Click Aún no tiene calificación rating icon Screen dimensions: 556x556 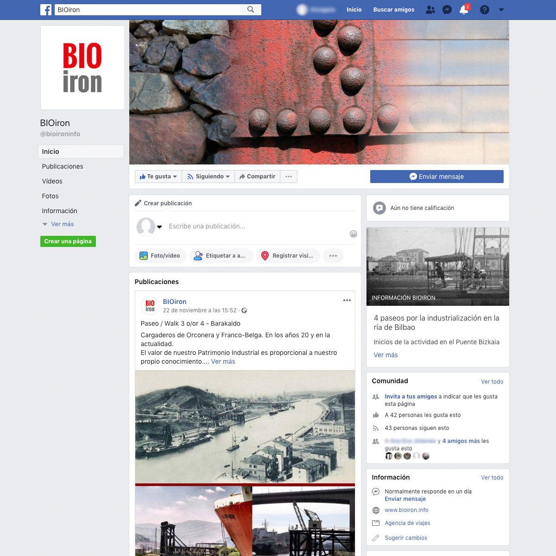[x=379, y=208]
